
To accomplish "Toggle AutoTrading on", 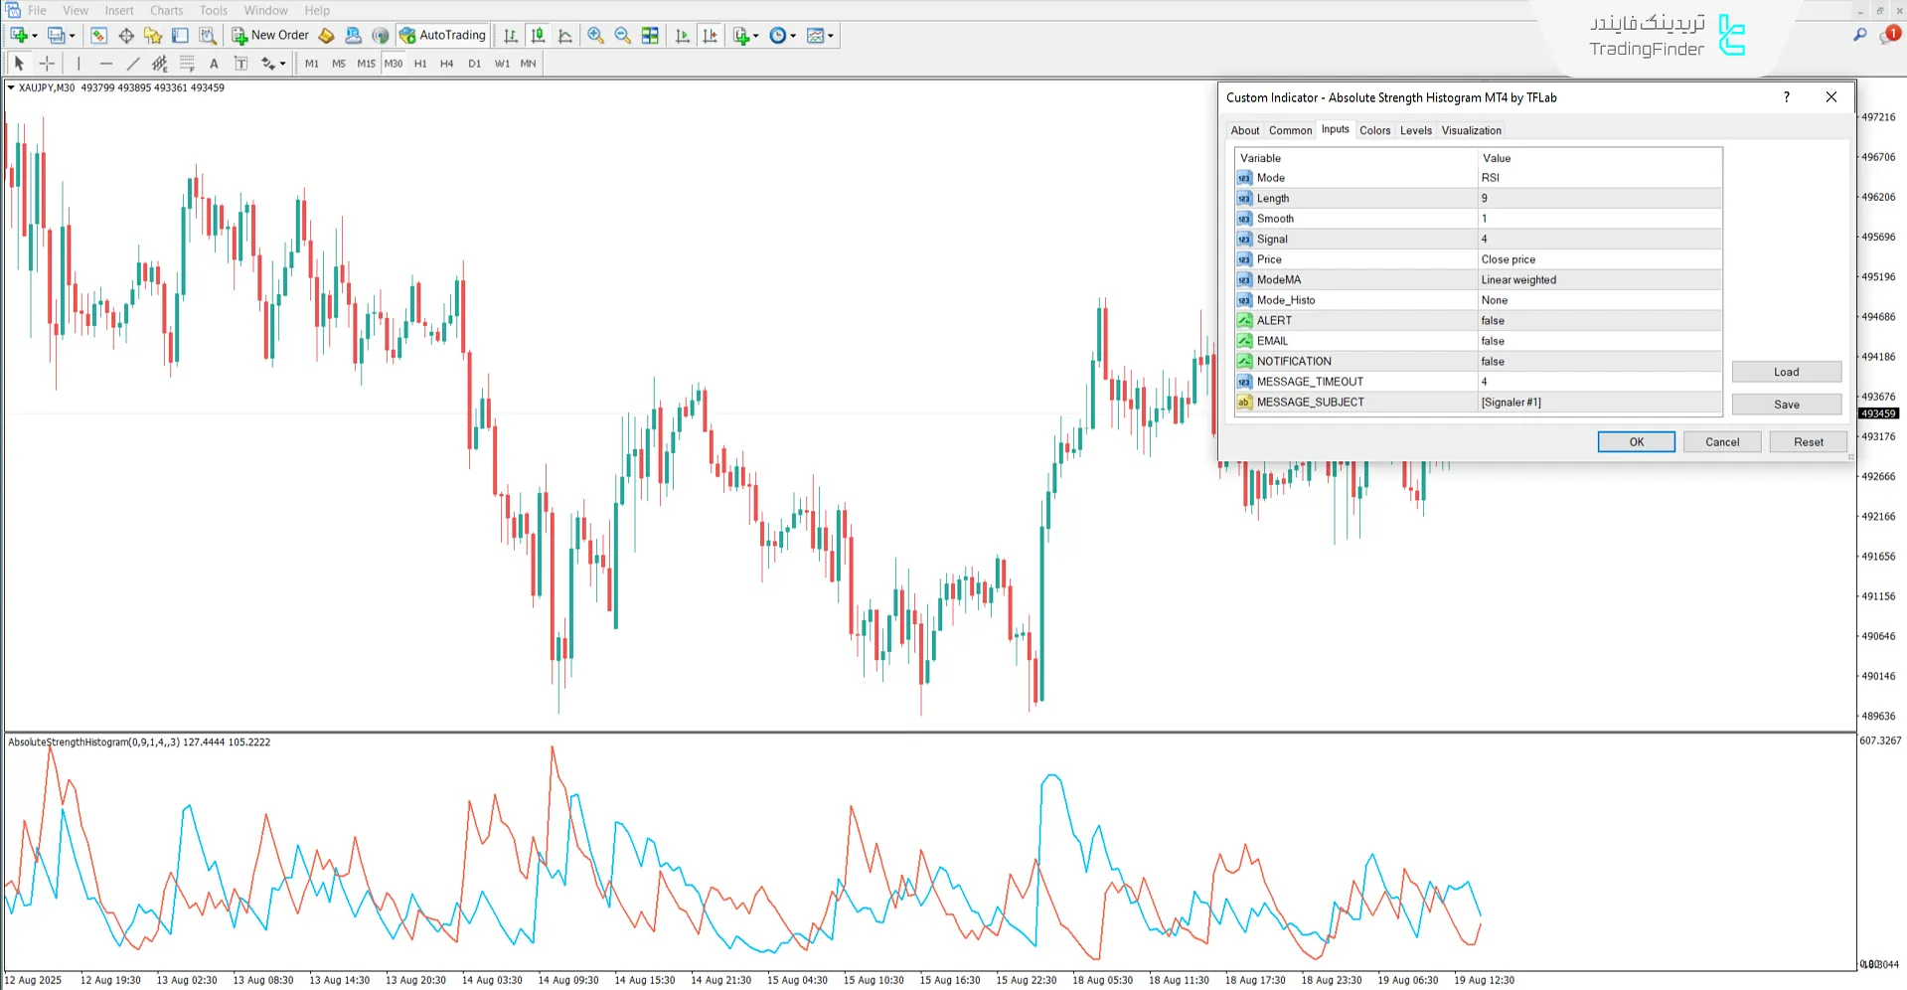I will (x=442, y=35).
